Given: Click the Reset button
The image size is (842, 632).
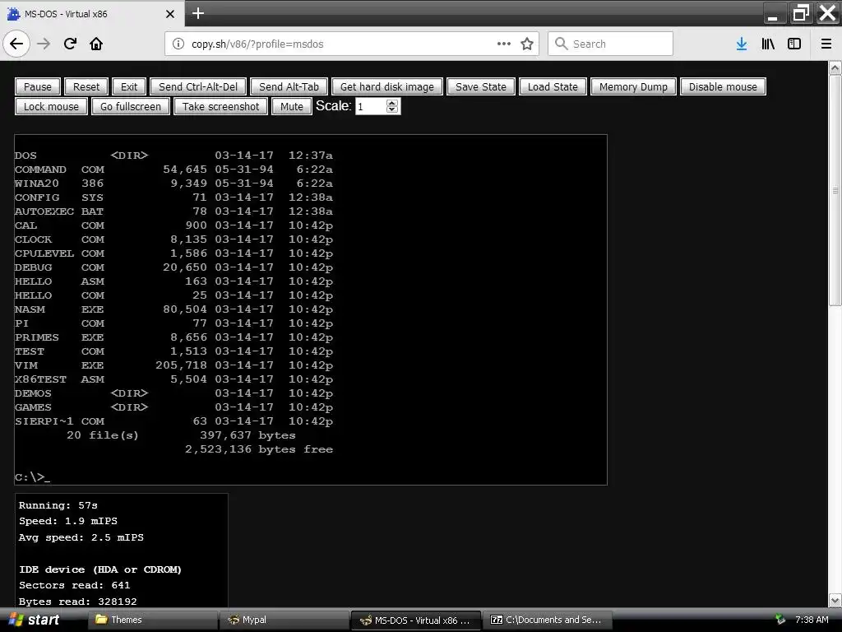Looking at the screenshot, I should pyautogui.click(x=86, y=86).
